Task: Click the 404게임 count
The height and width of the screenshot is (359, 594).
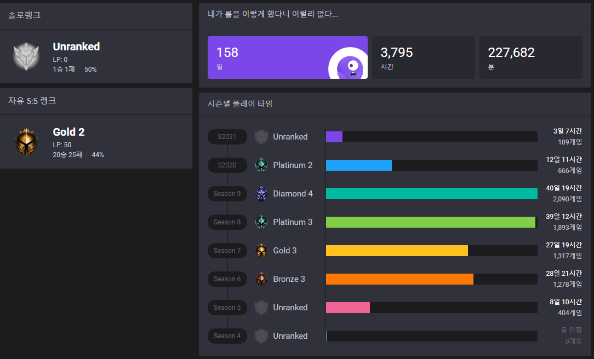Action: coord(570,313)
